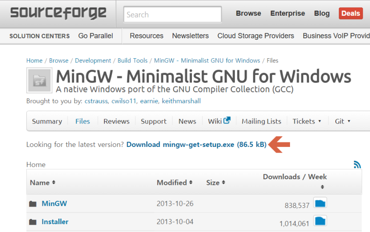Focus the Search input field
Screen dimensions: 370x232
tap(173, 15)
